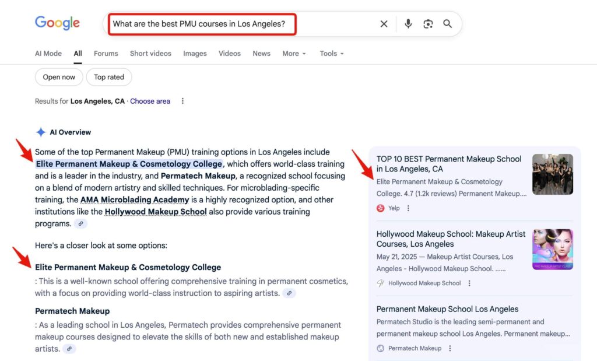Open the AMA Microblading Academy link

tap(135, 199)
